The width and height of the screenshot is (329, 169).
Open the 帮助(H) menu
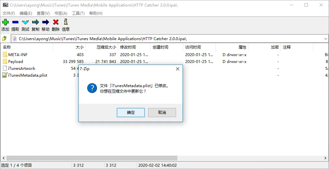(96, 13)
